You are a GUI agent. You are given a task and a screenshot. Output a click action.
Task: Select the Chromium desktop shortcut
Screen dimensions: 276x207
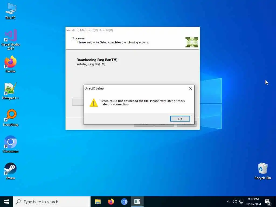tap(11, 144)
